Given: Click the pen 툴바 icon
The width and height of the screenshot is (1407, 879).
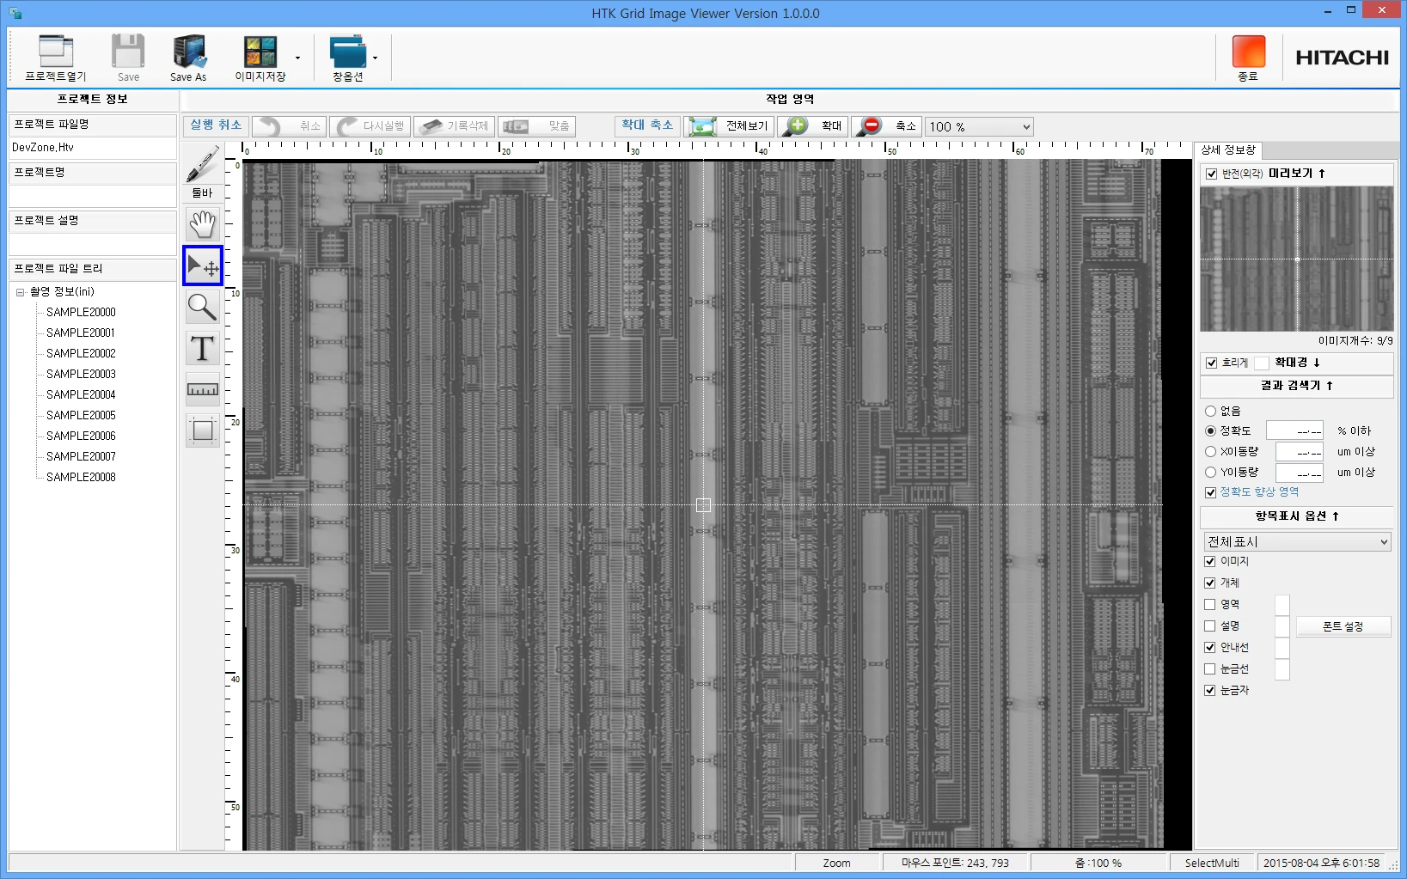Looking at the screenshot, I should tap(202, 165).
